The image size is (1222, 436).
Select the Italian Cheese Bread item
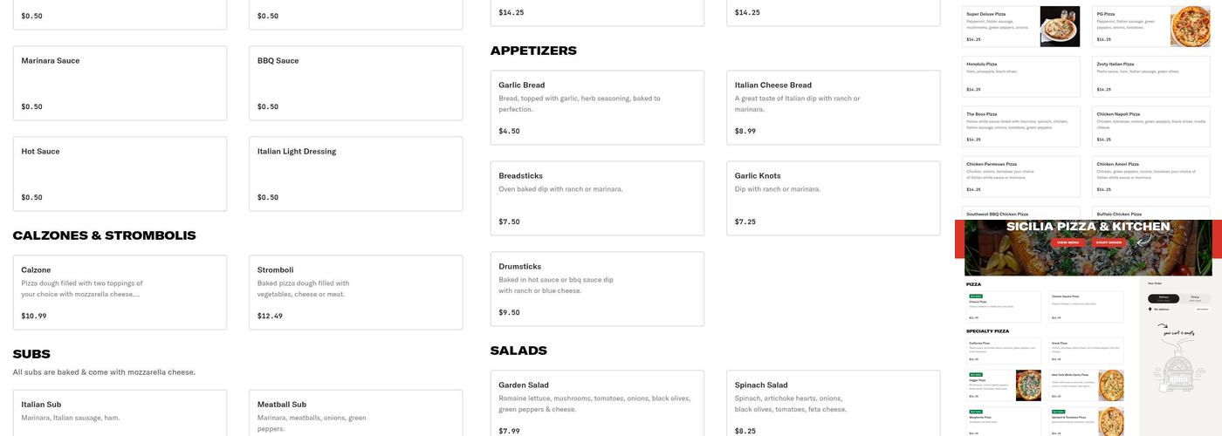click(833, 107)
